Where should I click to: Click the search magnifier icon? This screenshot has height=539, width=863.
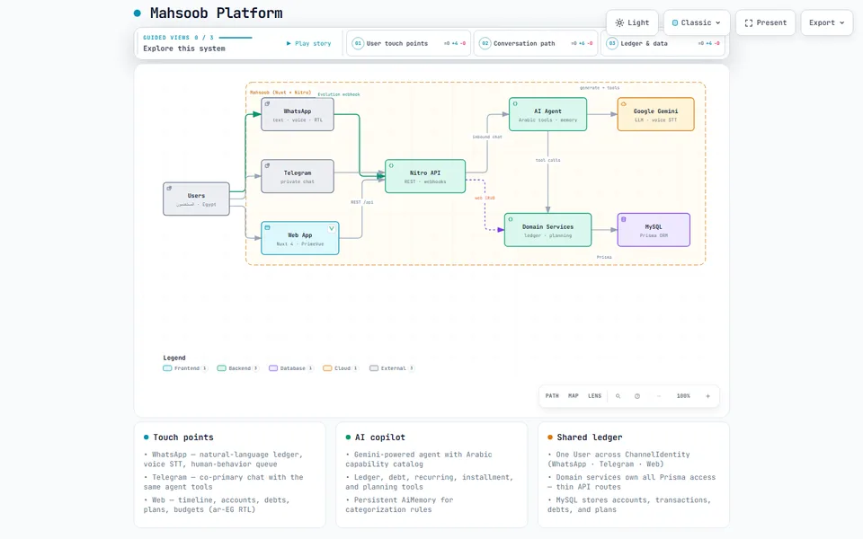pos(618,396)
